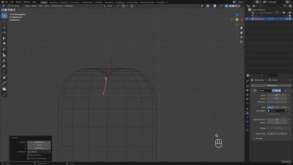293x165 pixels.
Task: Toggle StoneCurve visibility eye in outliner
Action: [287, 19]
